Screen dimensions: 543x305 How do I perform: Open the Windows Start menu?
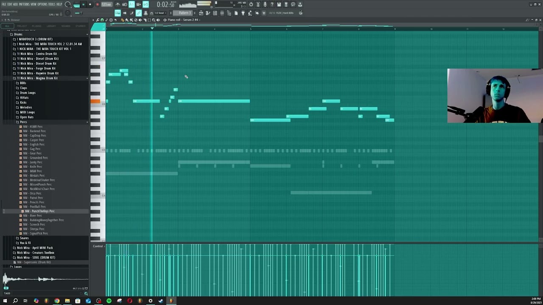point(5,301)
